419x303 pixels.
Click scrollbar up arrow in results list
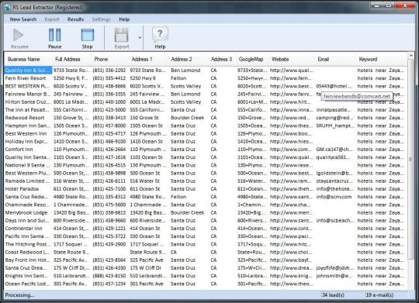click(x=410, y=56)
